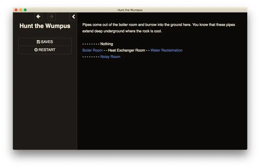Click the Heat Exchanger Room label
The width and height of the screenshot is (260, 168).
(x=126, y=50)
